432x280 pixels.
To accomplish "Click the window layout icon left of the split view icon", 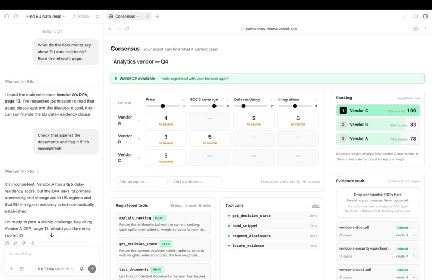I will (x=415, y=17).
